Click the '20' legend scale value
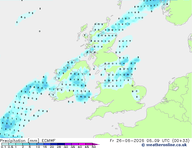Image resolution: width=192 pixels, height=148 pixels. click(x=52, y=147)
